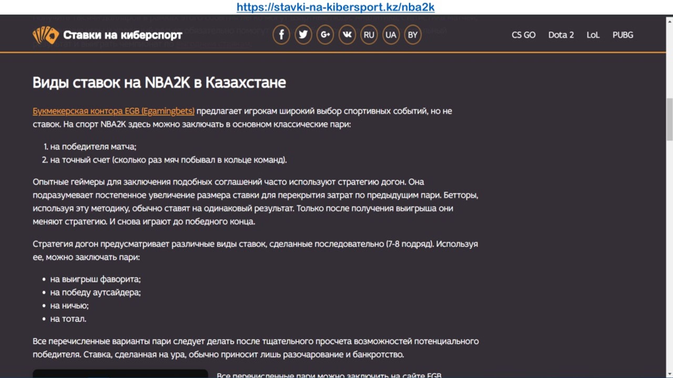Share via the VK icon
Screen dimensions: 673x378
(347, 35)
